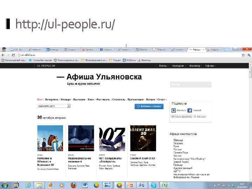Image resolution: width=252 pixels, height=189 pixels.
Task: Click the bookmark star in address bar
Action: (243, 55)
